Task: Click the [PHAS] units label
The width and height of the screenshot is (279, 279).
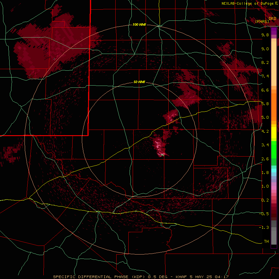Action: click(x=262, y=21)
